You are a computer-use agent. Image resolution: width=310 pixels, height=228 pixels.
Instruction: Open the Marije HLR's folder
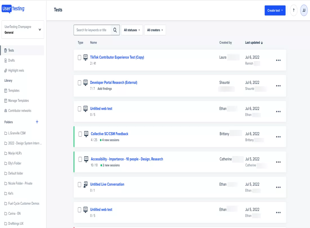(15, 153)
